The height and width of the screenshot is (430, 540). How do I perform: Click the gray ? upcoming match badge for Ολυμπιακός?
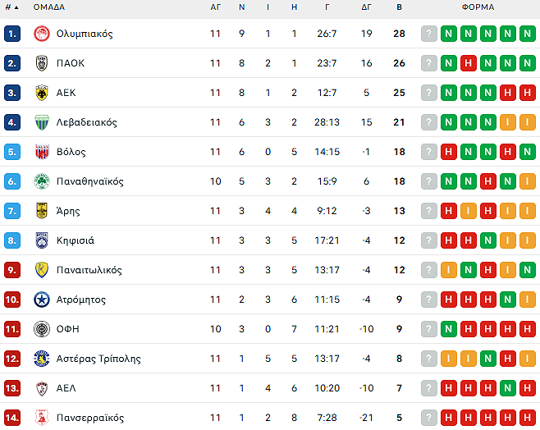click(428, 34)
